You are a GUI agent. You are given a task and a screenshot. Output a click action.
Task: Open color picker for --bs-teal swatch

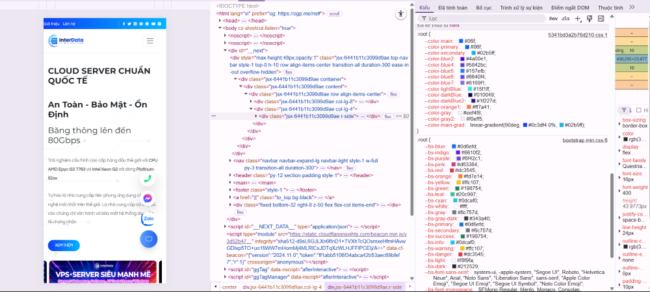(452, 194)
